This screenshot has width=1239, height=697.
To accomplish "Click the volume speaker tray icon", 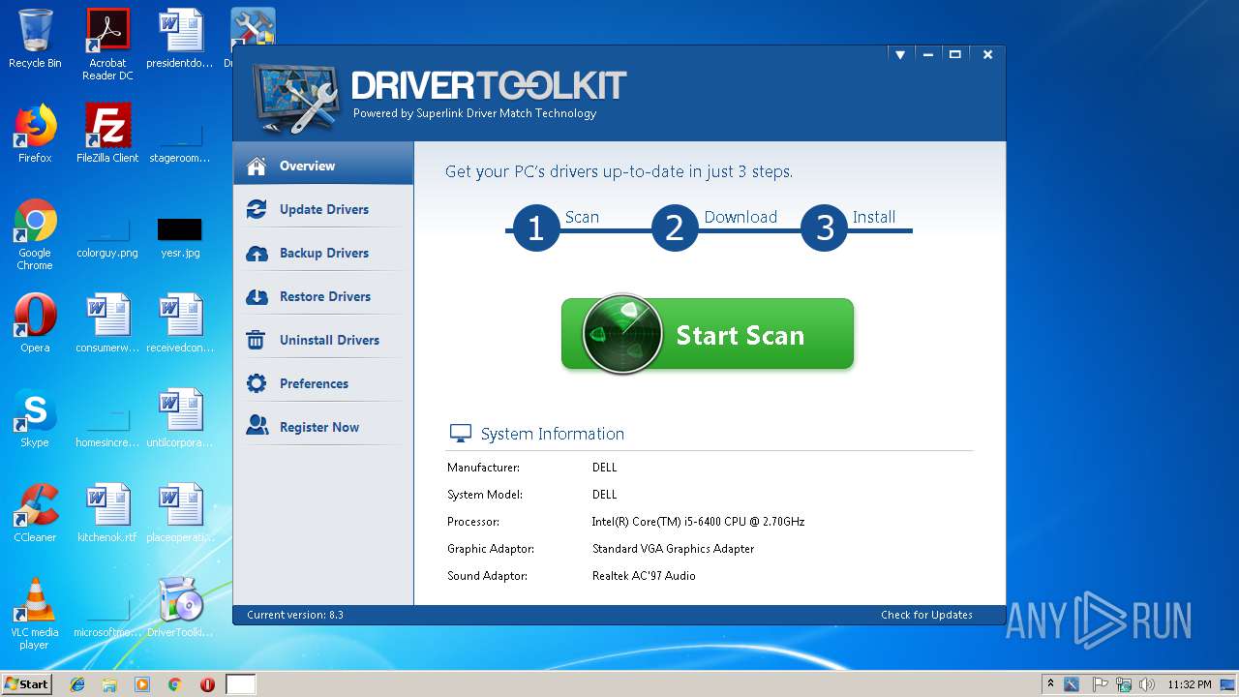I will (x=1146, y=684).
